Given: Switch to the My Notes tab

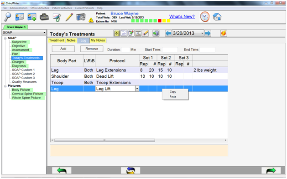Looking at the screenshot, I should tap(98, 40).
